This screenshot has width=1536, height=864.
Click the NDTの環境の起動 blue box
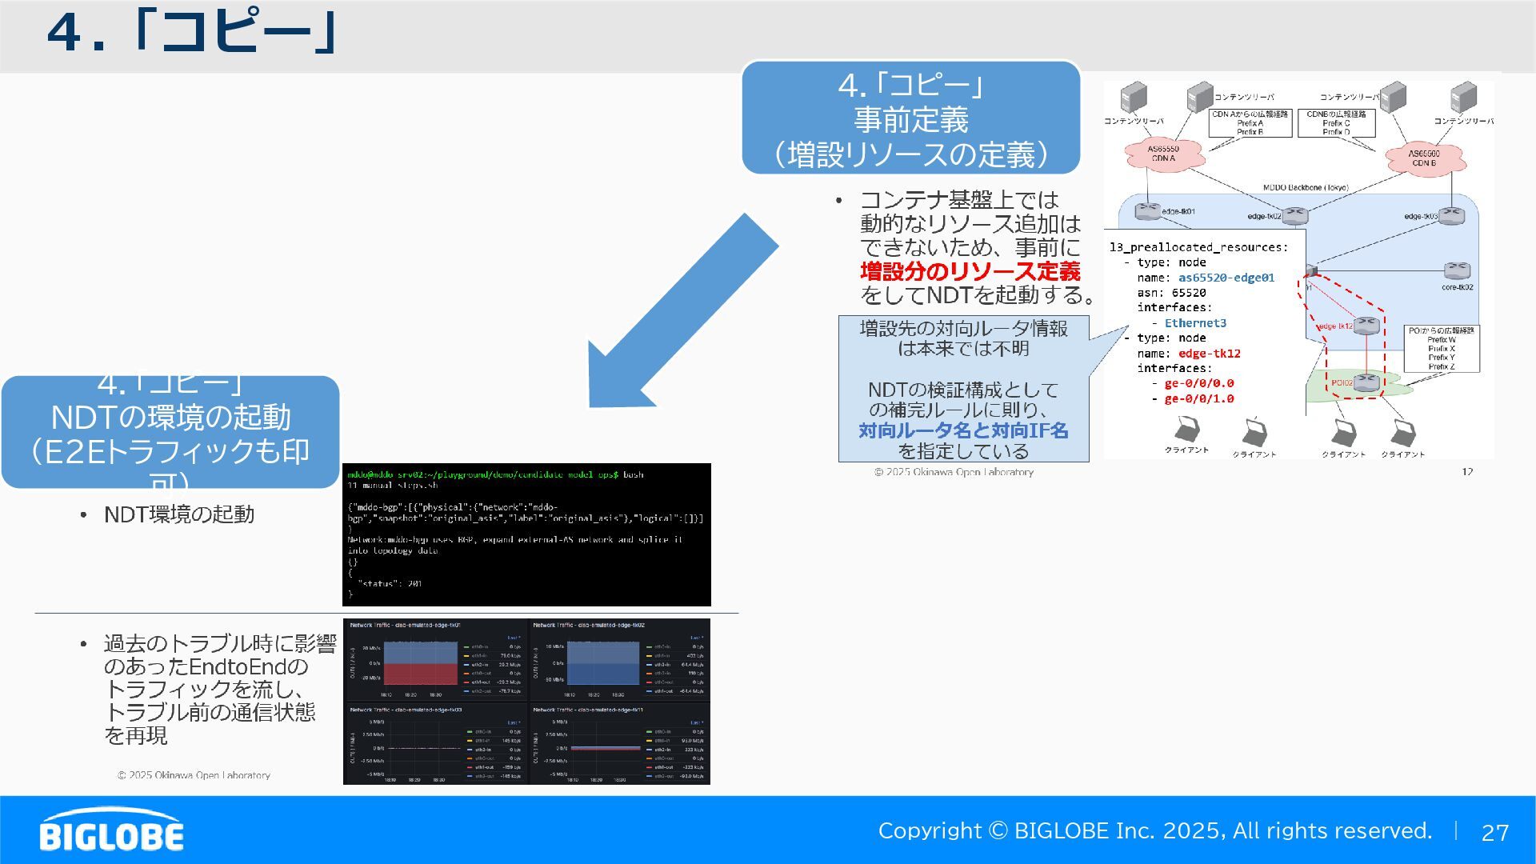[x=170, y=434]
